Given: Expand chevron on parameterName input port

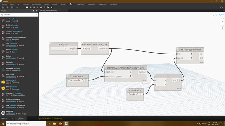Looking at the screenshot, I should tap(131, 76).
